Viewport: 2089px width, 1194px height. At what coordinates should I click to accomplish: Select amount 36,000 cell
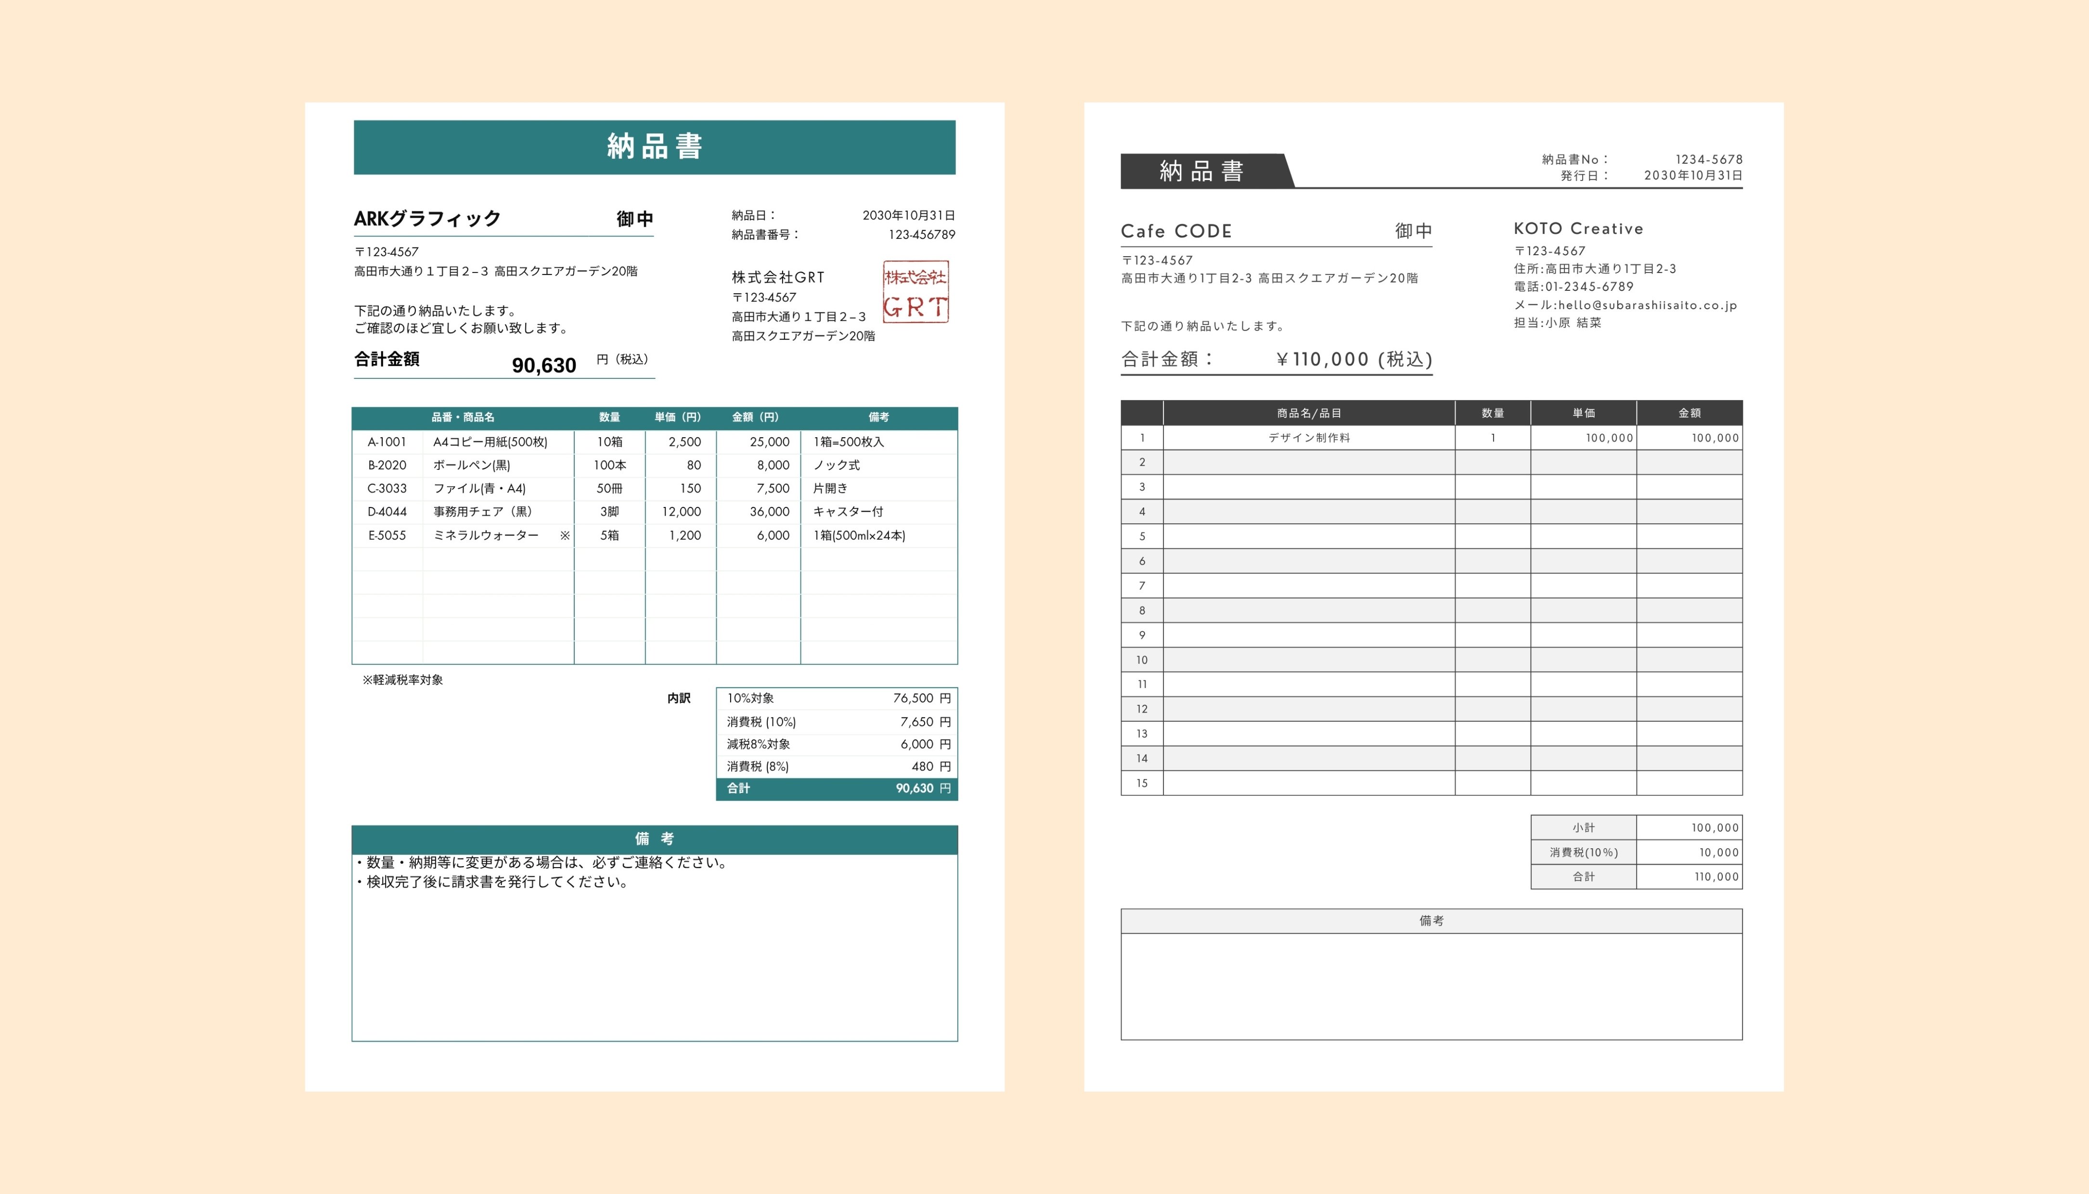[x=759, y=512]
